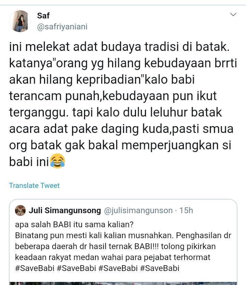246x285 pixels.
Task: Click quoted line 'Binatang pun mesti kali'
Action: point(123,235)
